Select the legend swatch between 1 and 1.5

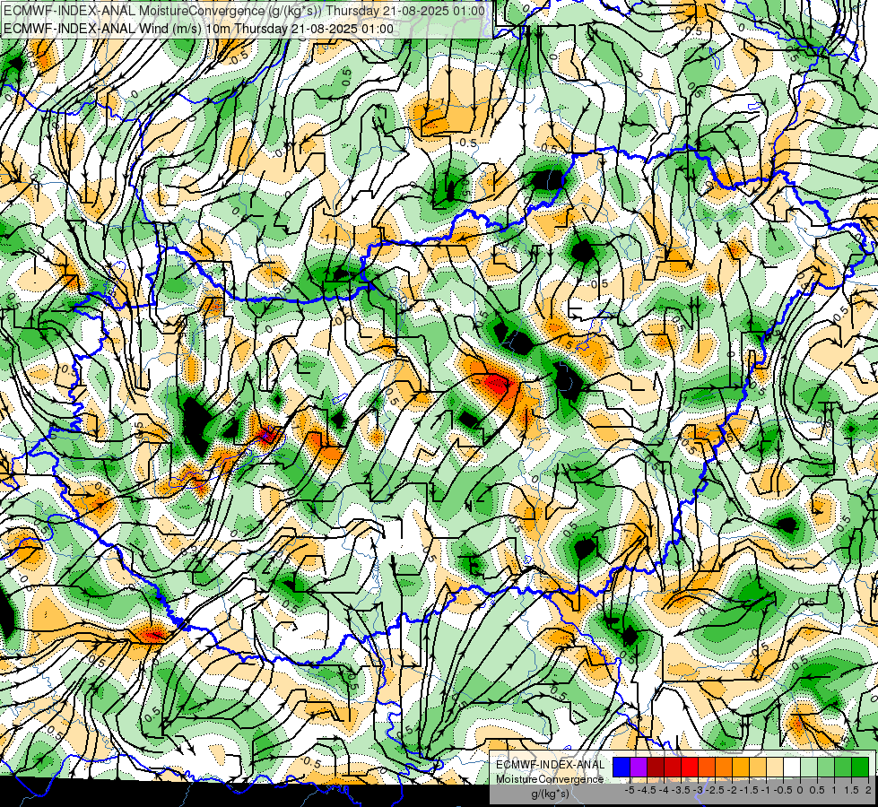point(843,767)
